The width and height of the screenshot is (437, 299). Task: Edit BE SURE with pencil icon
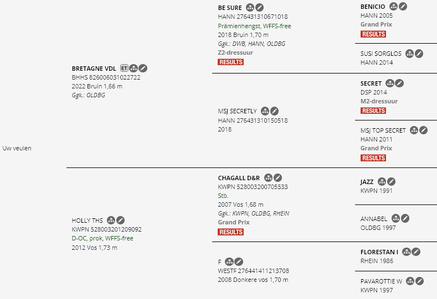(x=259, y=8)
